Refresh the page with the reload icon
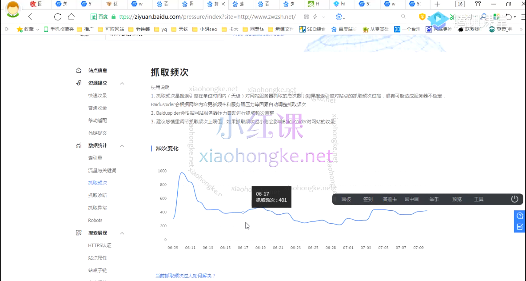 pyautogui.click(x=58, y=17)
